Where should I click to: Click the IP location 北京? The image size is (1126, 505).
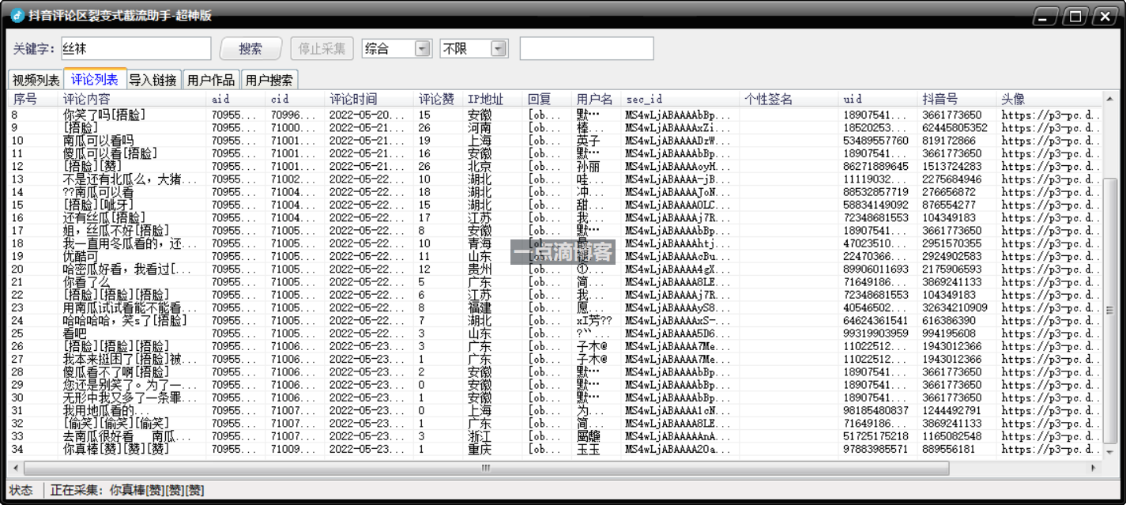tap(479, 167)
